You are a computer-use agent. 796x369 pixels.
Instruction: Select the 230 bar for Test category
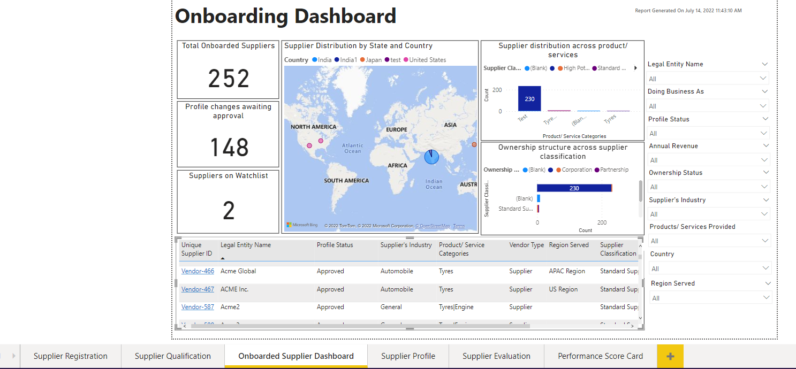[529, 99]
